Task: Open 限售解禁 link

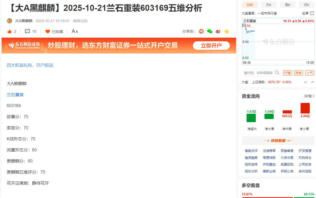Action: [x=287, y=151]
